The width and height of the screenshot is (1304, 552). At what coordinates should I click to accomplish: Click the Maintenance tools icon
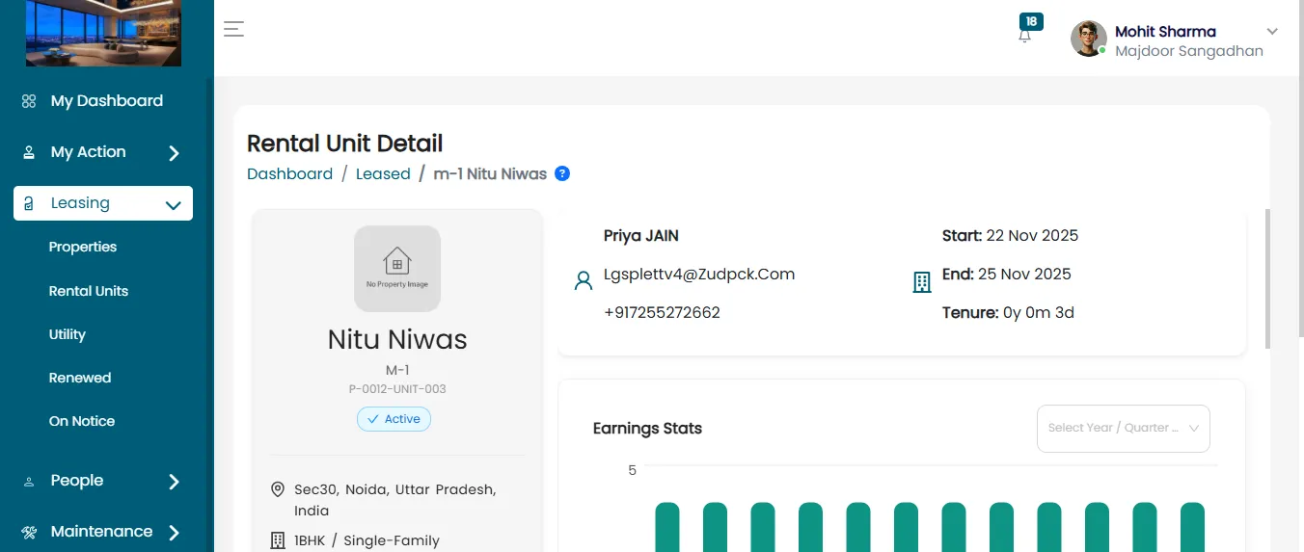tap(29, 532)
